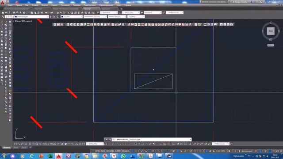
Task: Switch to the Лист2 layout tab
Action: (24, 148)
